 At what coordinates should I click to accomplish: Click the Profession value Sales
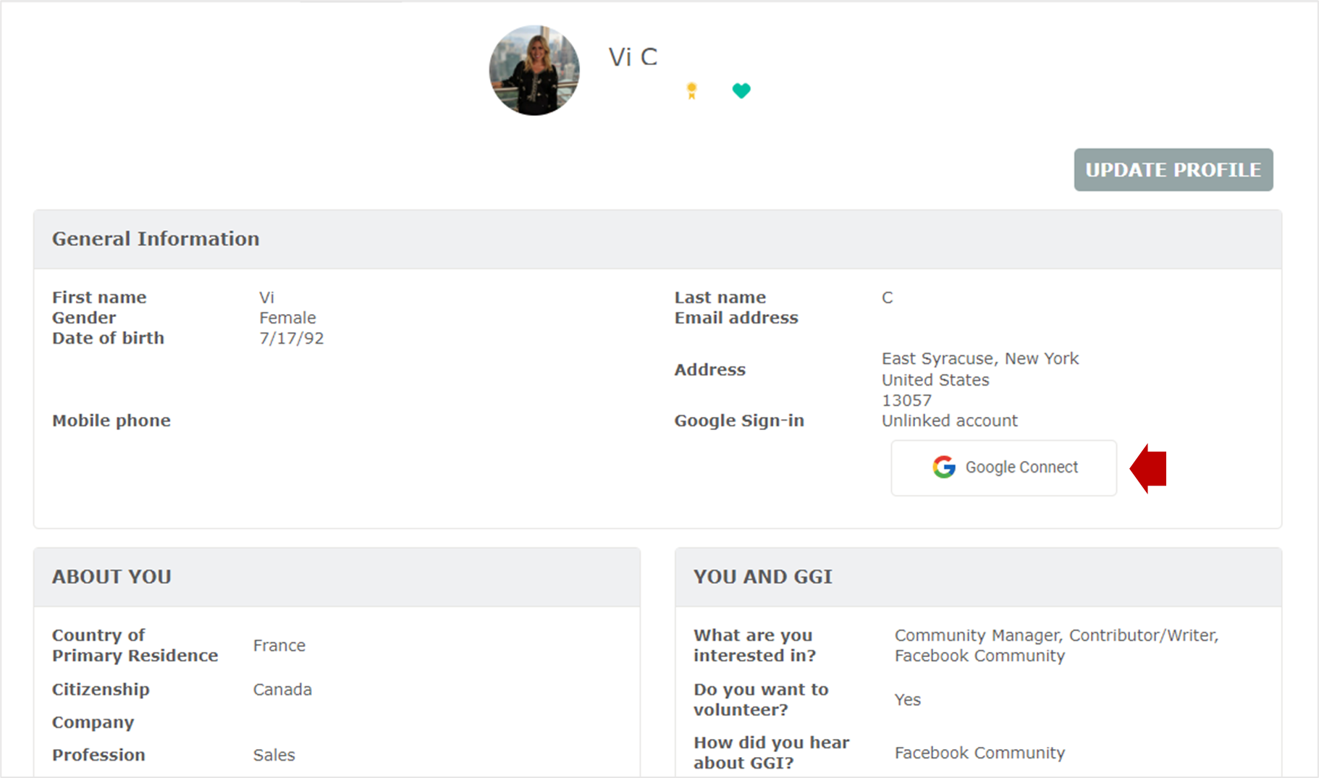tap(274, 755)
